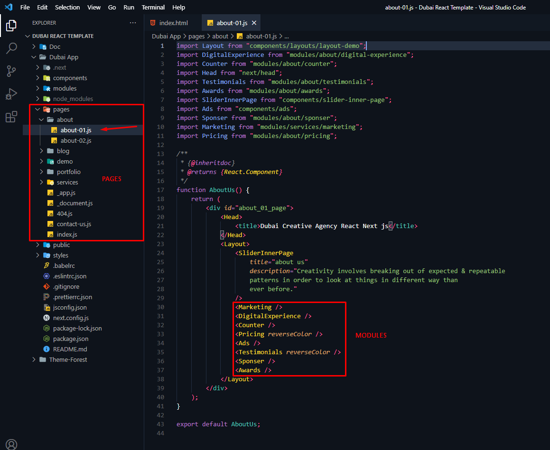Click about-01.js in the breadcrumb
550x450 pixels.
click(x=261, y=36)
